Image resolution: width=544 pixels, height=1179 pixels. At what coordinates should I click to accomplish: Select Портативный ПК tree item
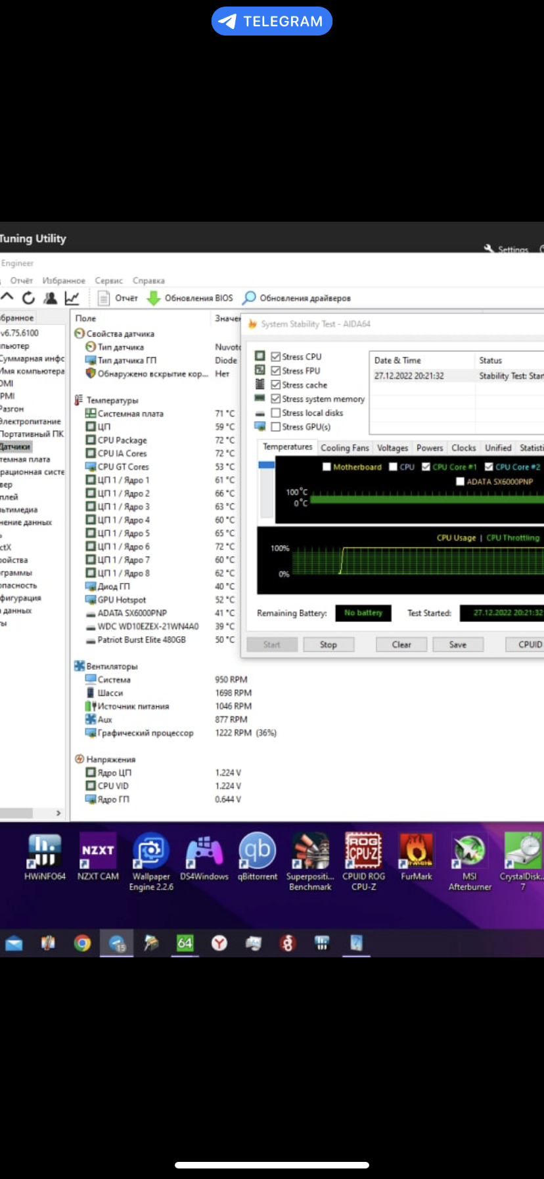pyautogui.click(x=32, y=434)
